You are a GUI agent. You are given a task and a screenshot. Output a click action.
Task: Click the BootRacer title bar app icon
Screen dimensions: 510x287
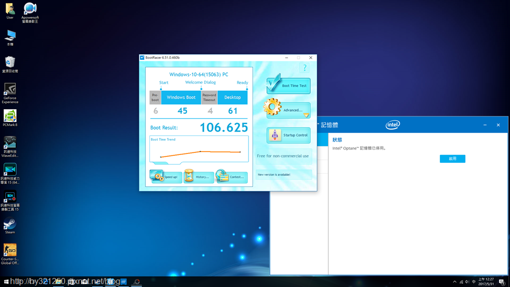point(142,58)
